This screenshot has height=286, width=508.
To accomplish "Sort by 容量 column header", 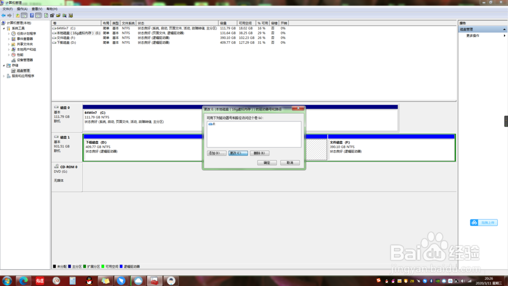I will click(228, 23).
